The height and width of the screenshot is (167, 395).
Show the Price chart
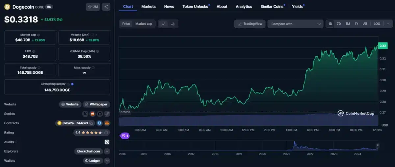[126, 24]
